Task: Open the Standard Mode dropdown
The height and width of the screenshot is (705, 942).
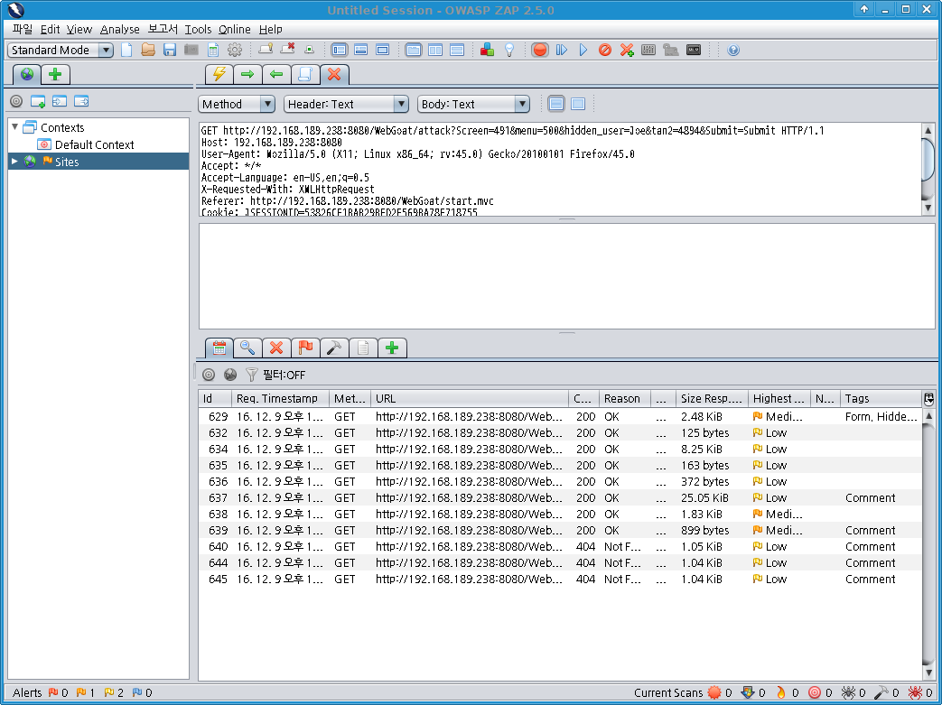Action: click(61, 50)
